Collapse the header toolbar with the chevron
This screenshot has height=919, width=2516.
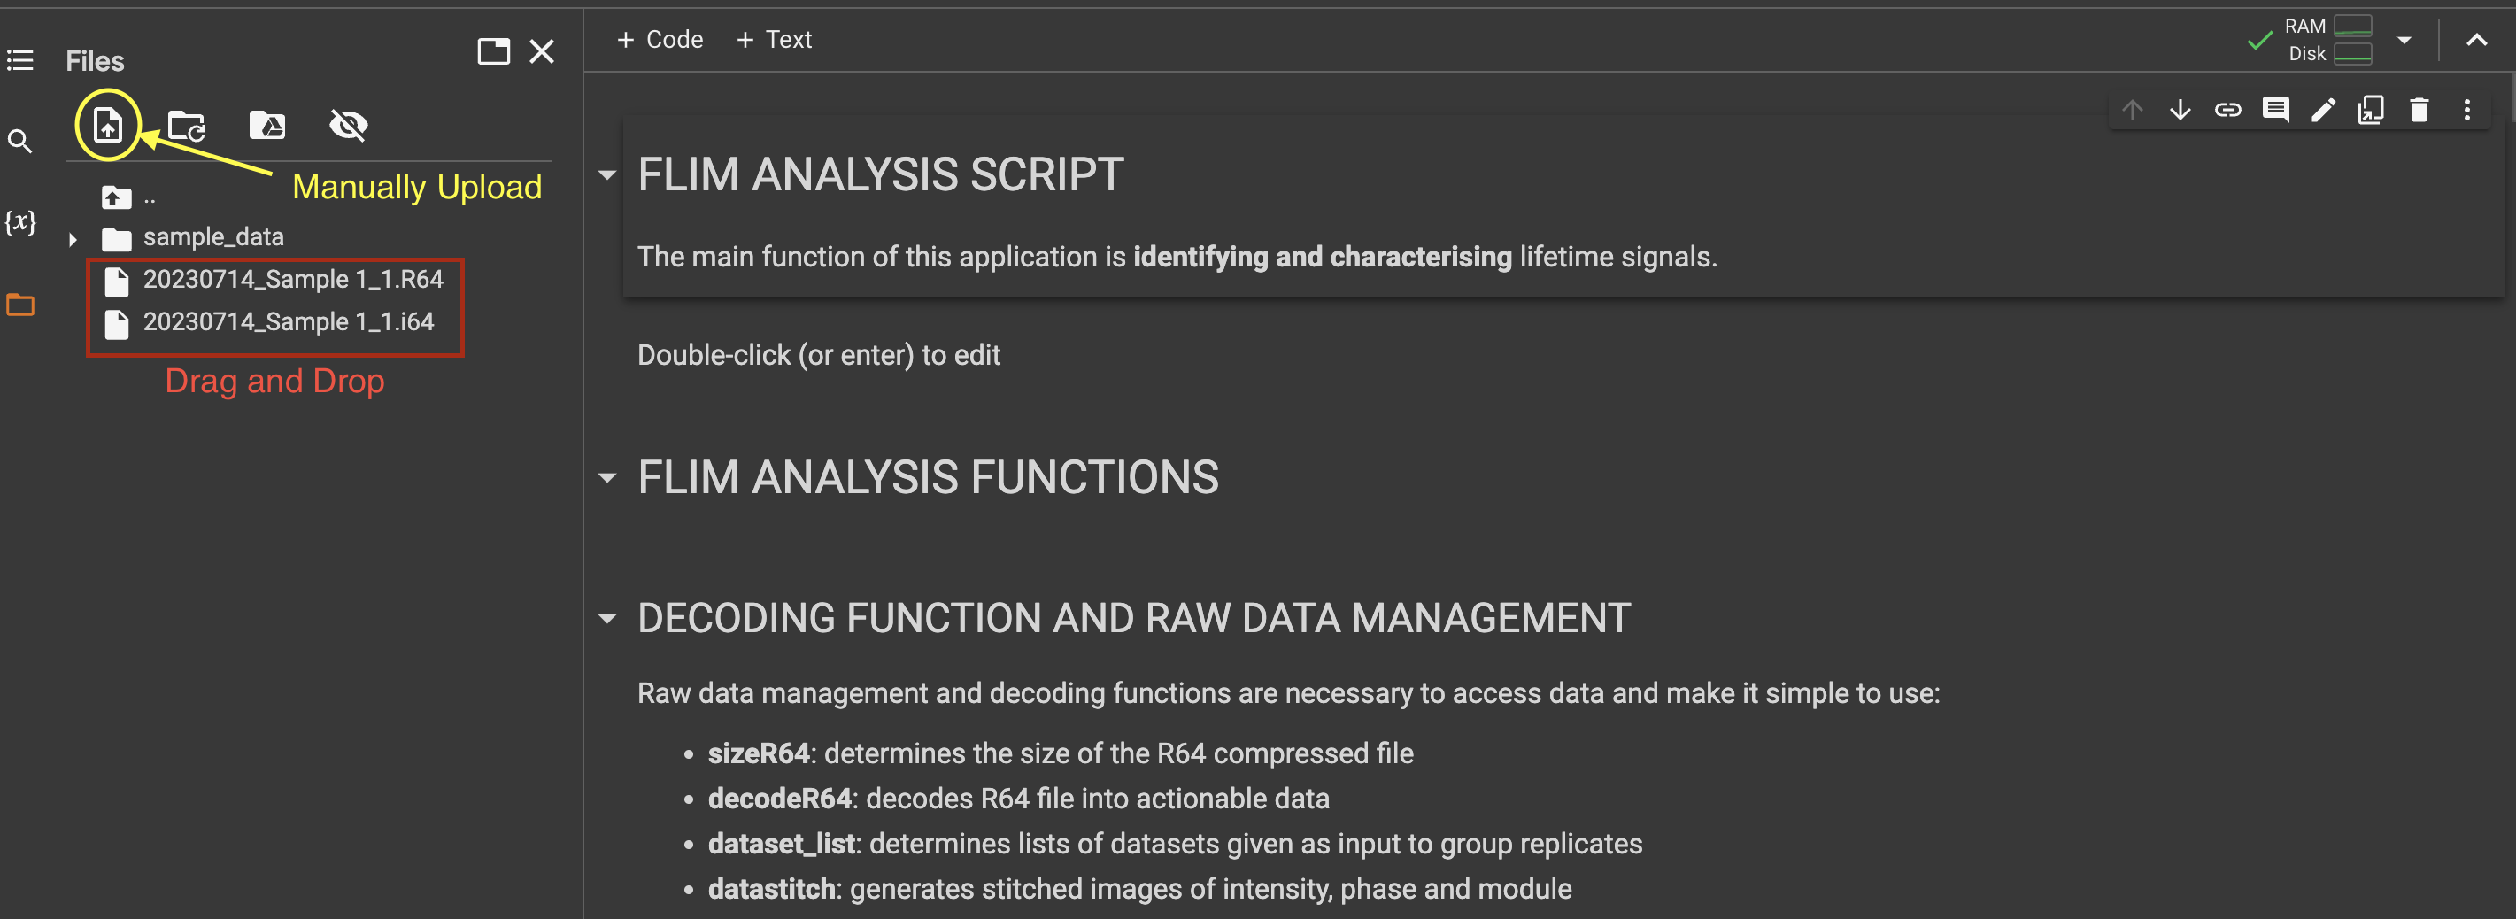[x=2478, y=39]
